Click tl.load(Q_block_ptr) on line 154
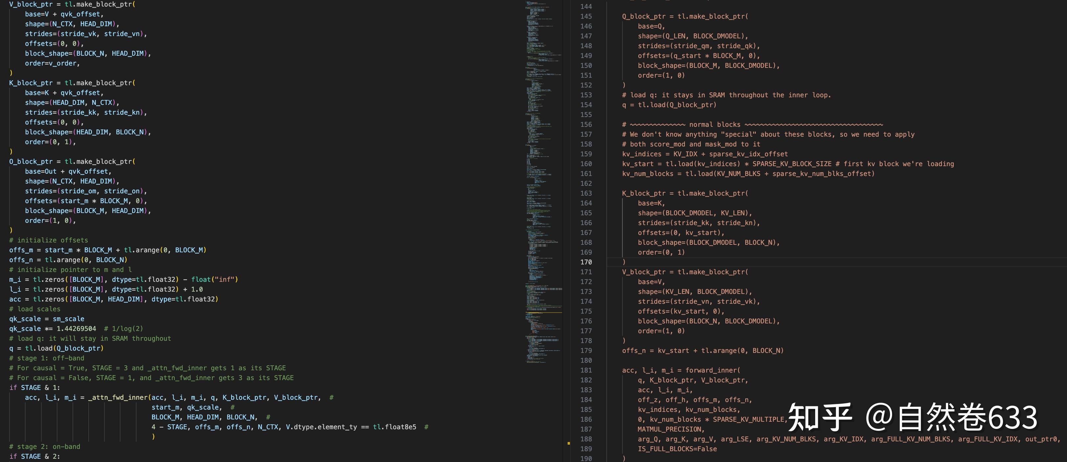The image size is (1067, 462). [677, 105]
